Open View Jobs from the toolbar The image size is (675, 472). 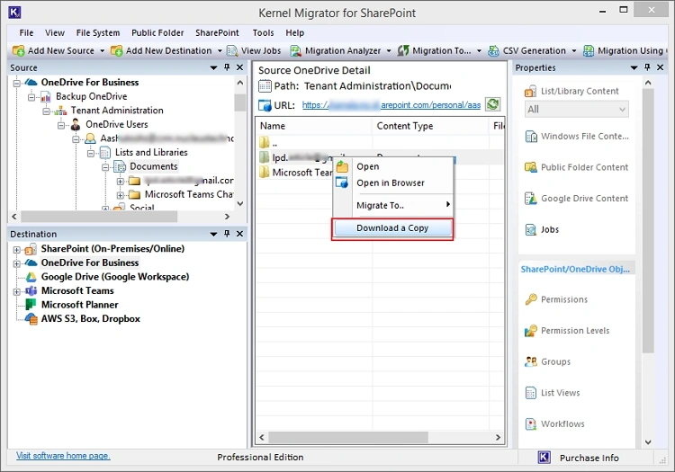254,50
